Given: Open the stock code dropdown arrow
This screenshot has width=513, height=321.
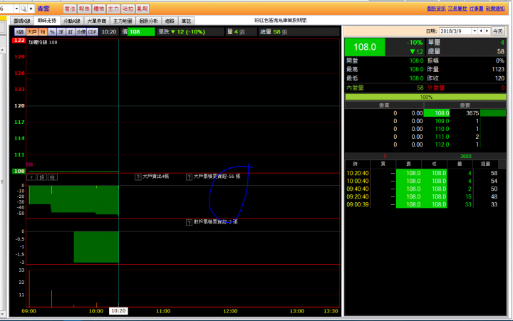Looking at the screenshot, I should (16, 9).
